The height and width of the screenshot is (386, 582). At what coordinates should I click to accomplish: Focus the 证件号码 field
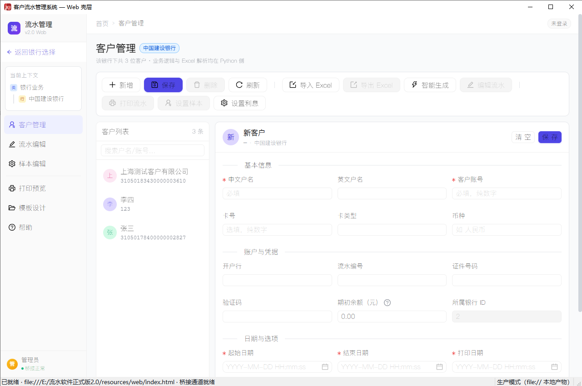tap(507, 280)
